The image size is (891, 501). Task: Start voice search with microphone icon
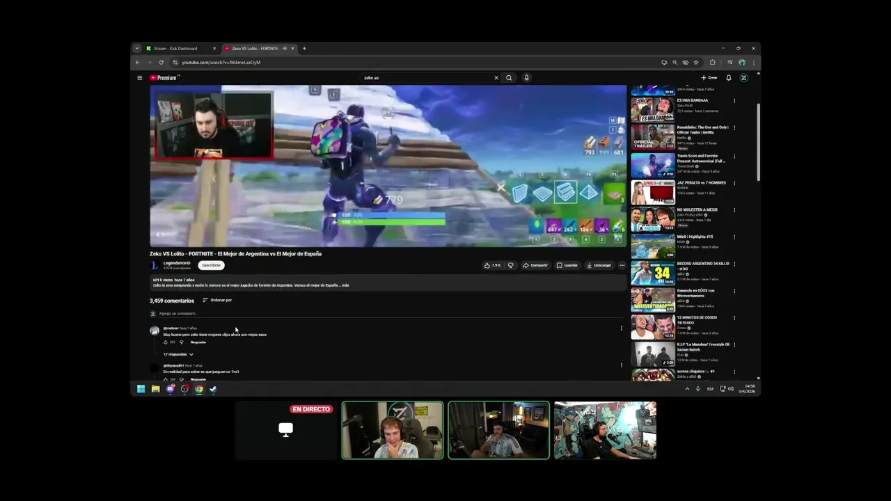pos(526,78)
